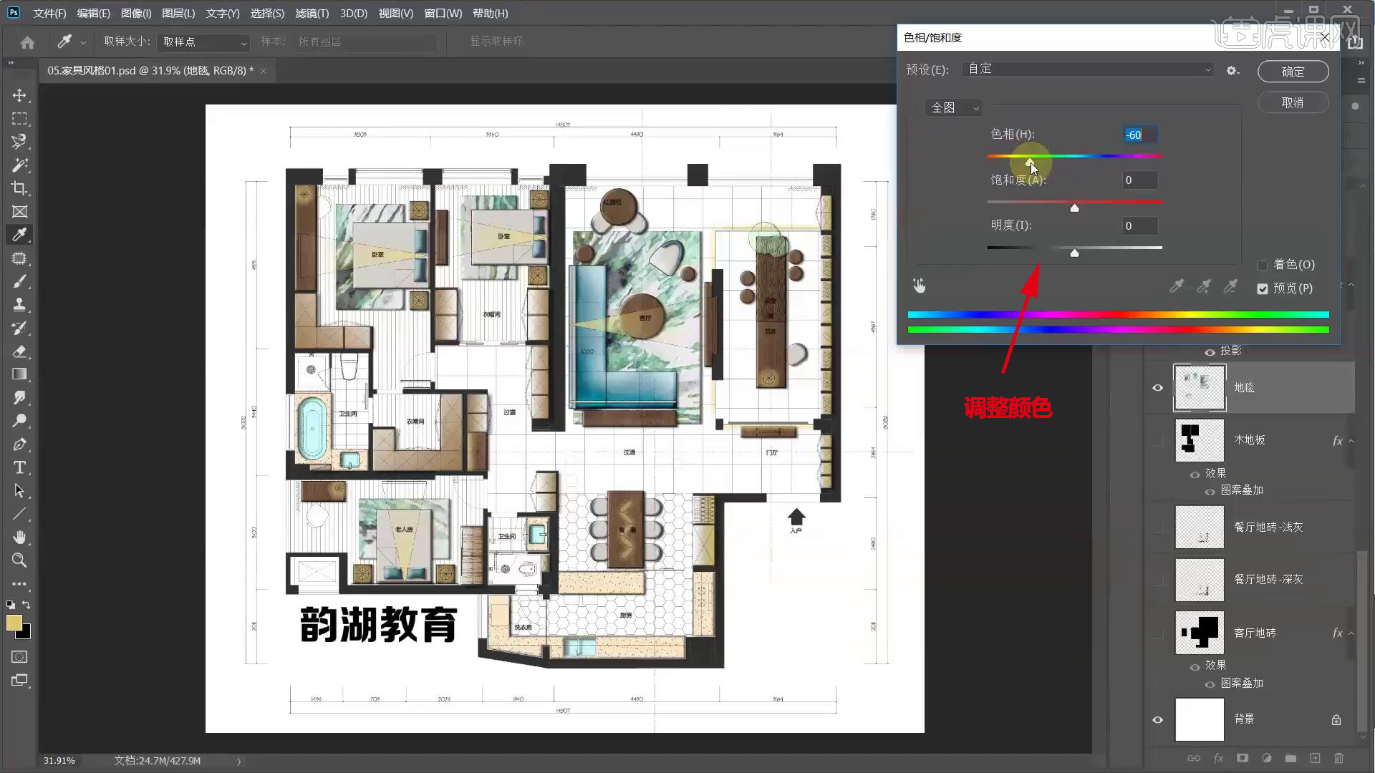The height and width of the screenshot is (773, 1375).
Task: Click the 饱和度 saturation slider handle
Action: (1074, 208)
